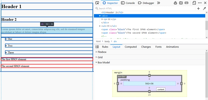Open the Fonts sidebar tab
This screenshot has width=208, height=100.
tap(159, 47)
